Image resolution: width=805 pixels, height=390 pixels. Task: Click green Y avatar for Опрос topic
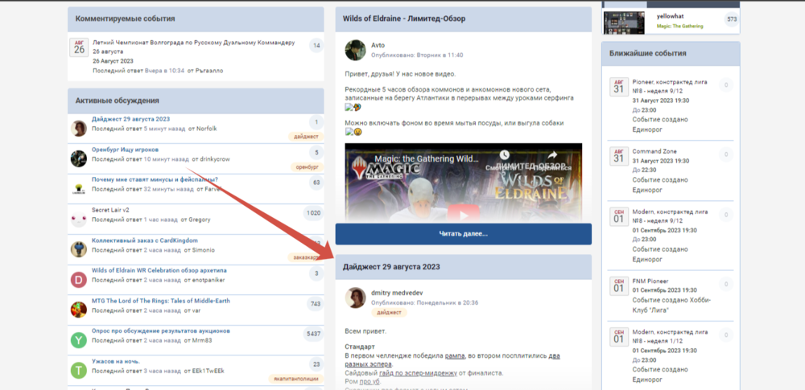click(79, 339)
